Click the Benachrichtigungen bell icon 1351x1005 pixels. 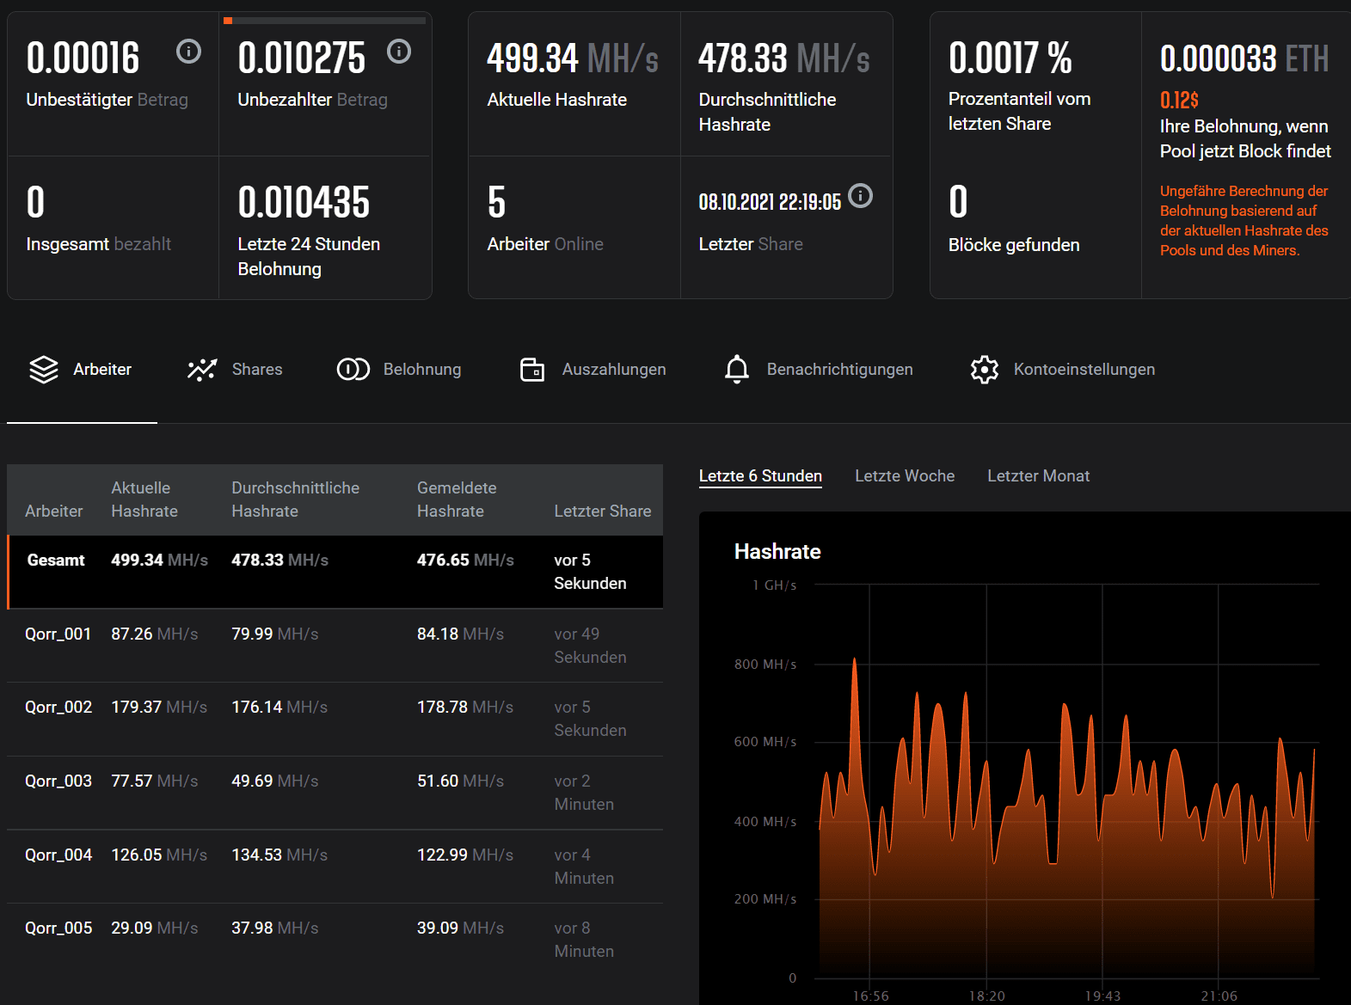click(737, 370)
